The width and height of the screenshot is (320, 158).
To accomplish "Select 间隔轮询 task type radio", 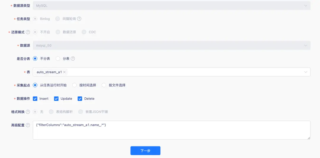I will point(58,19).
